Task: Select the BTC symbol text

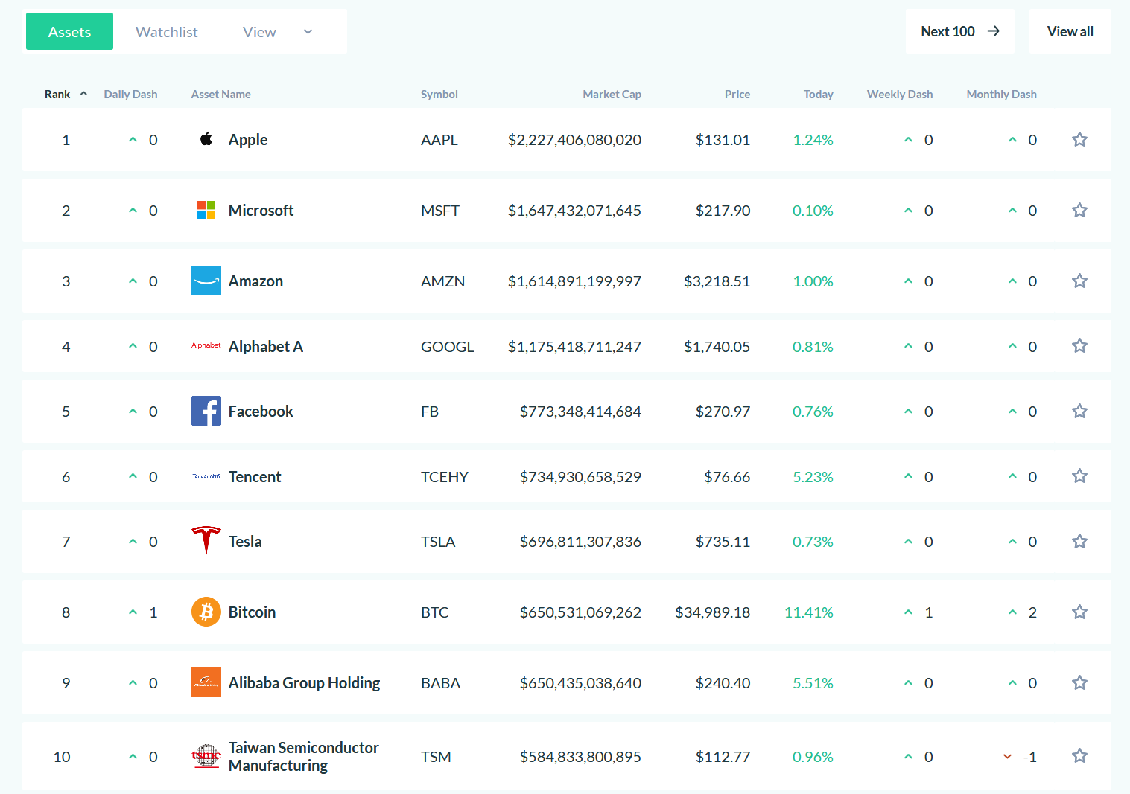Action: 435,612
